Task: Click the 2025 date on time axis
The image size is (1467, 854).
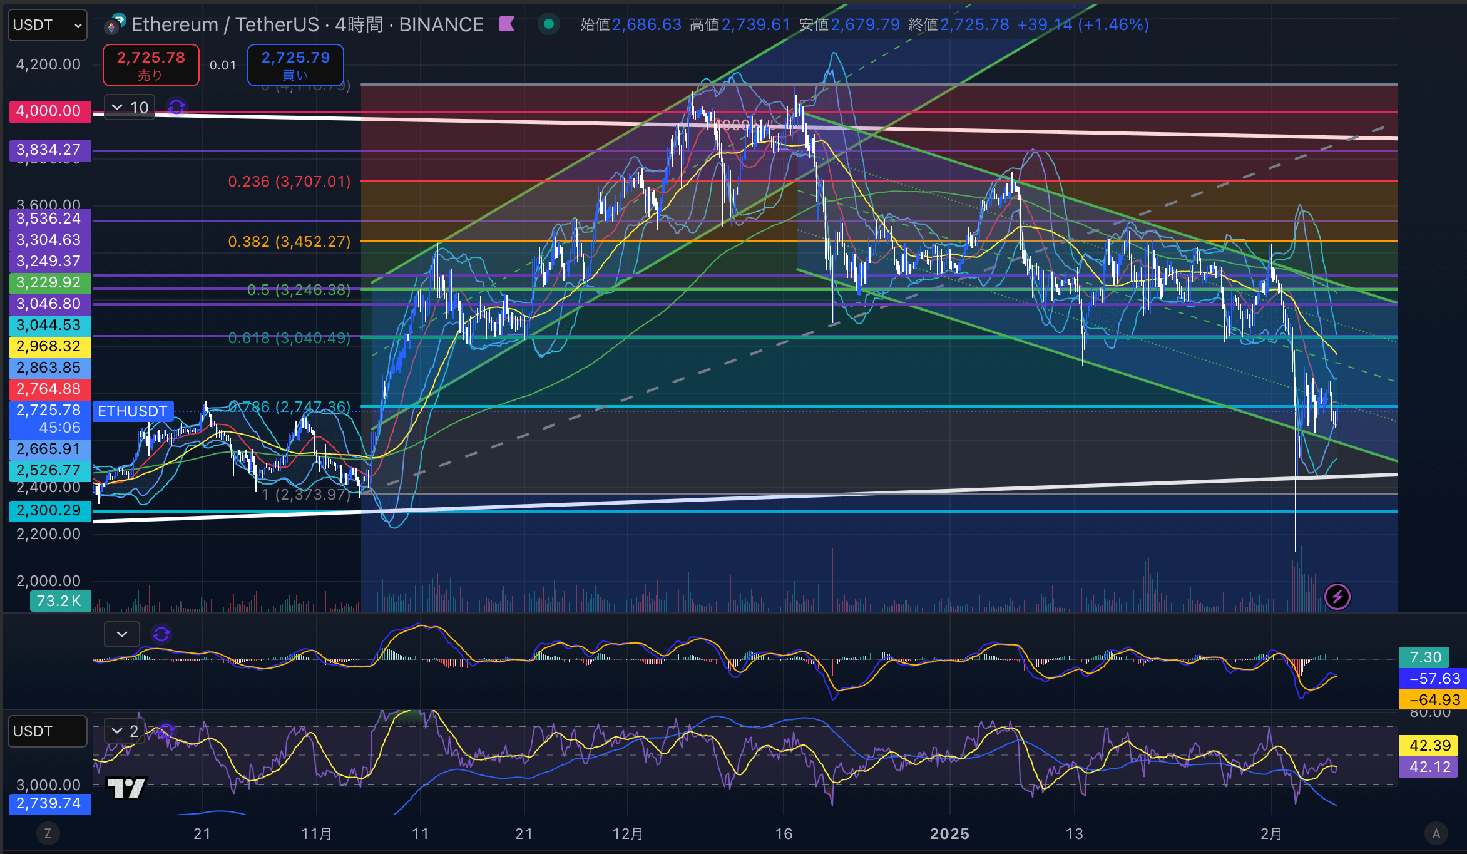Action: (949, 834)
